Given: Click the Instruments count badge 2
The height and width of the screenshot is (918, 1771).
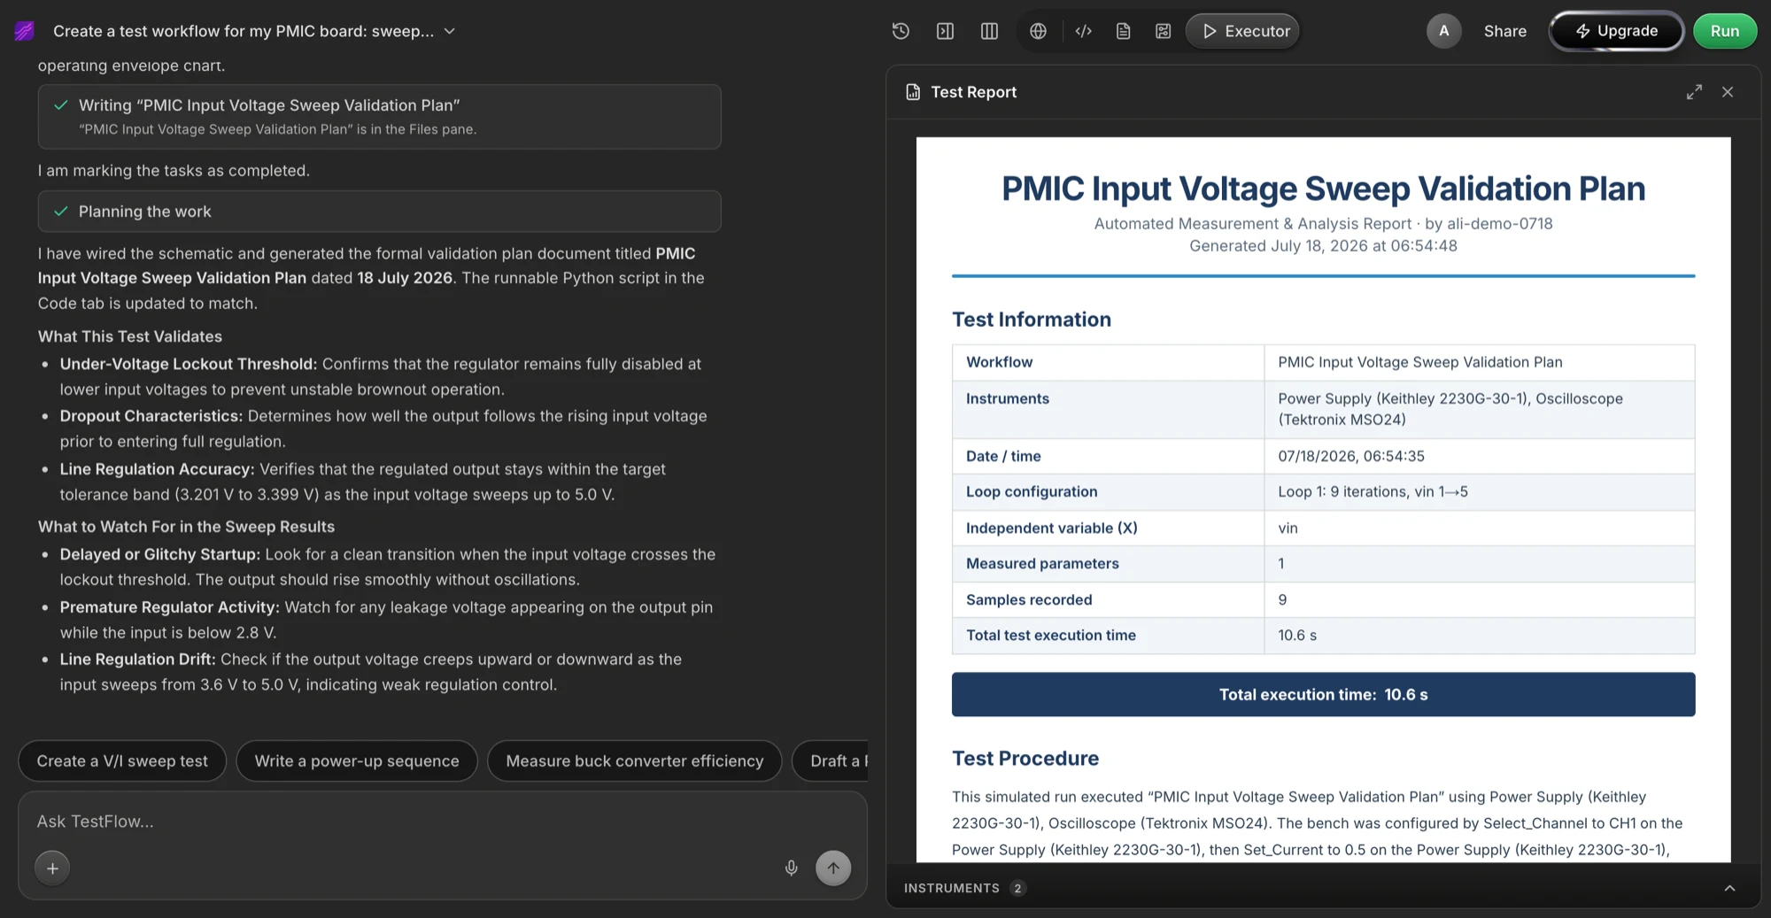Looking at the screenshot, I should coord(1017,888).
